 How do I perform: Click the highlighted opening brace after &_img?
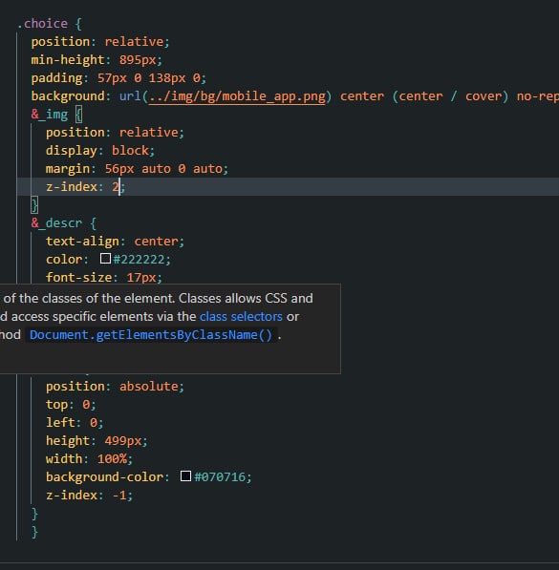78,115
